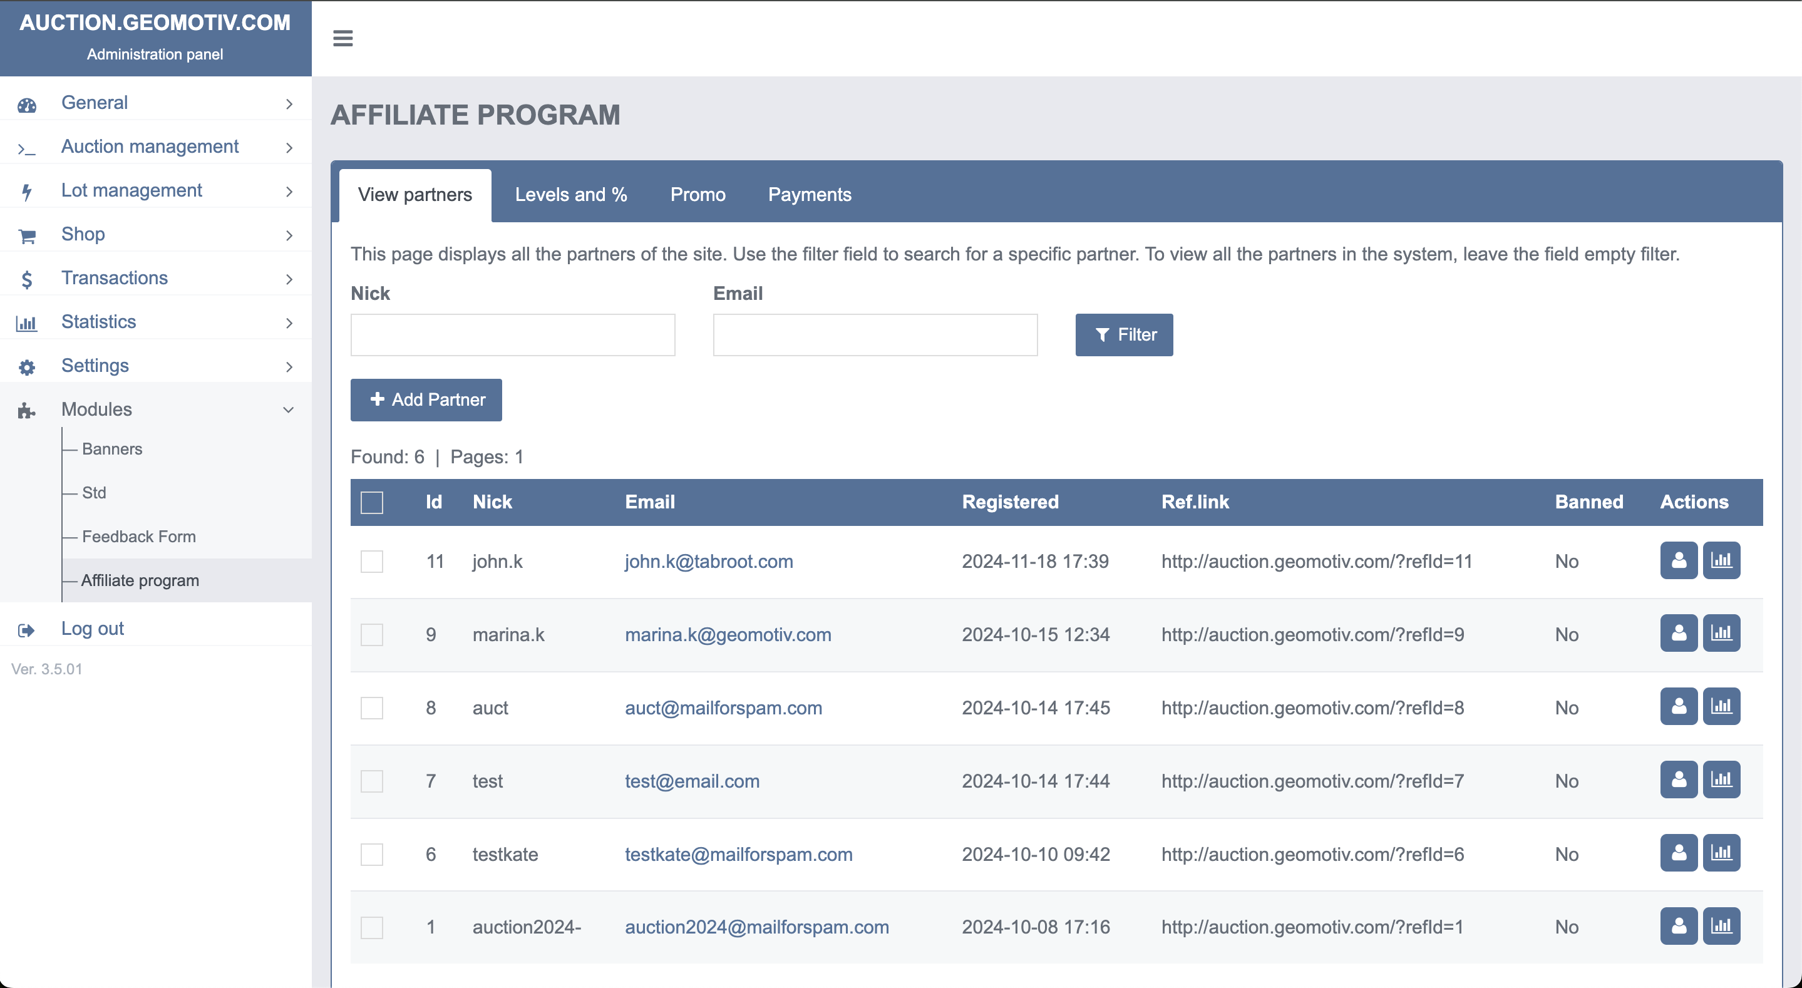Open statistics chart icon for auction2024-

[1721, 926]
